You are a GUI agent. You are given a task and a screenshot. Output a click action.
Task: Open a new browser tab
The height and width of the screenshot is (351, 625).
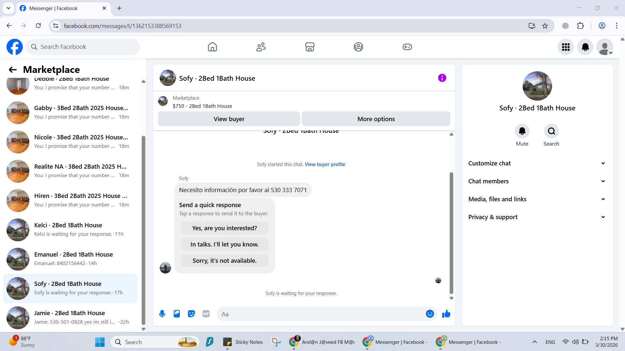coord(119,8)
